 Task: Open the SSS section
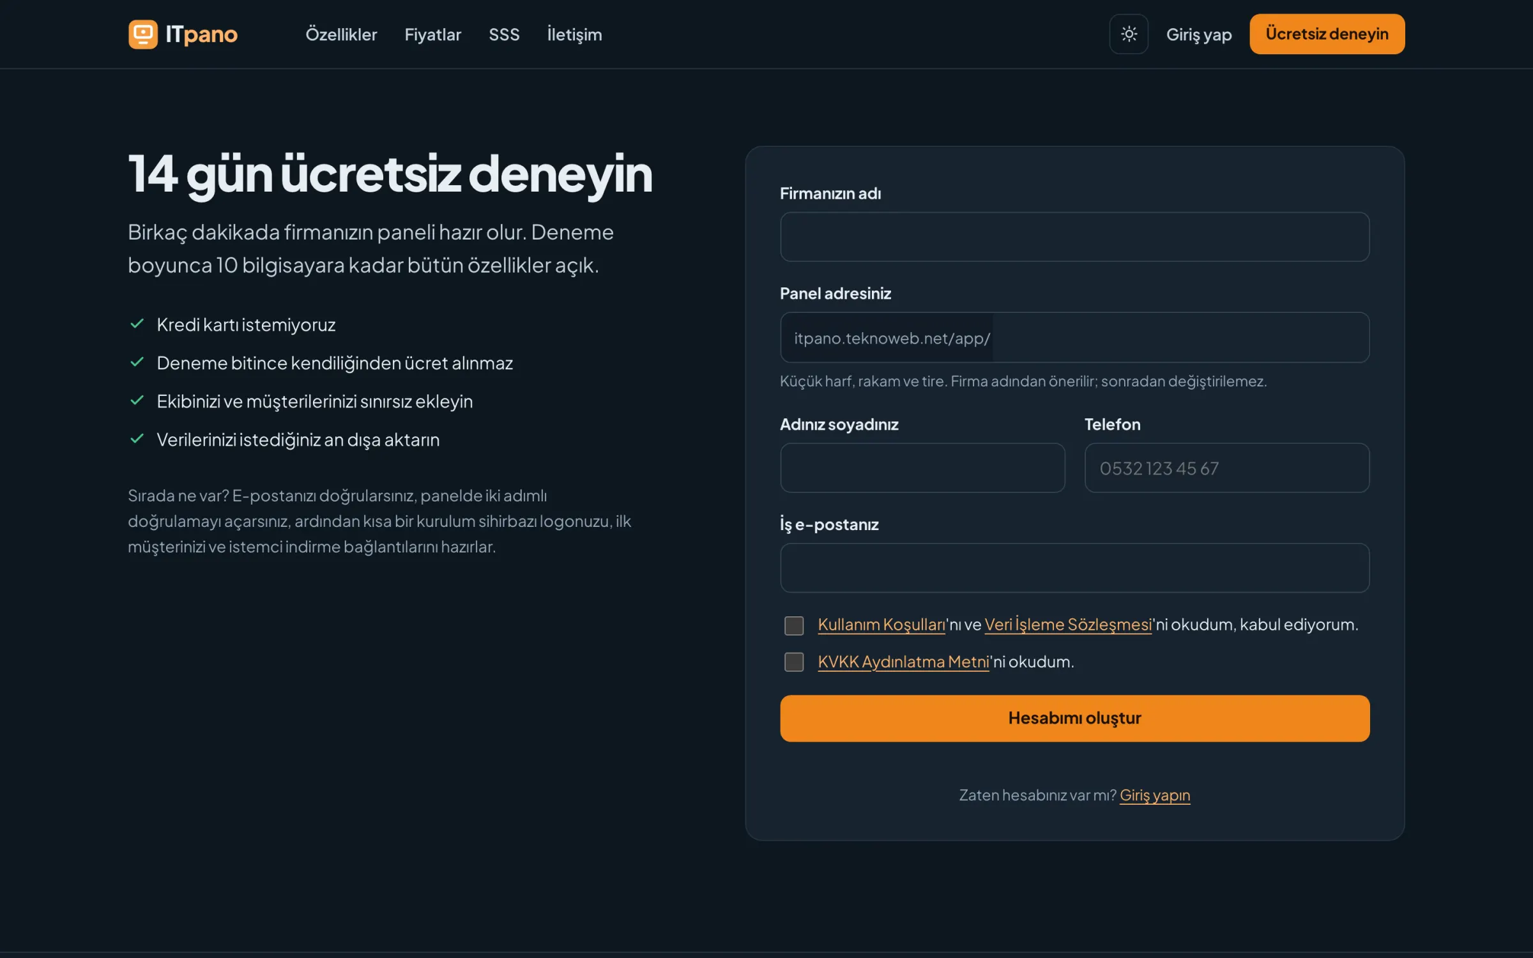pos(504,34)
